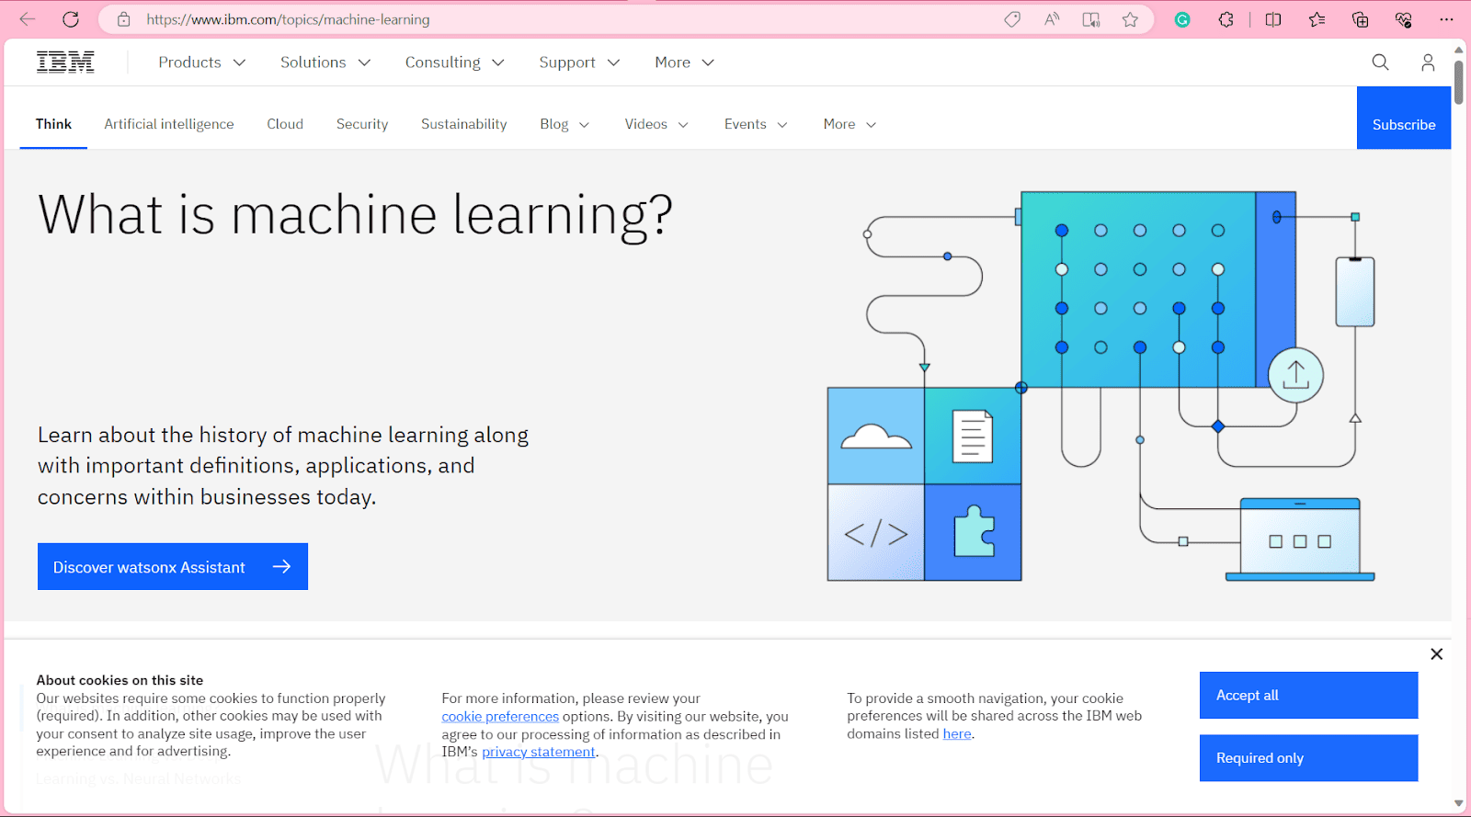1471x817 pixels.
Task: Open the Security tab
Action: pyautogui.click(x=362, y=124)
